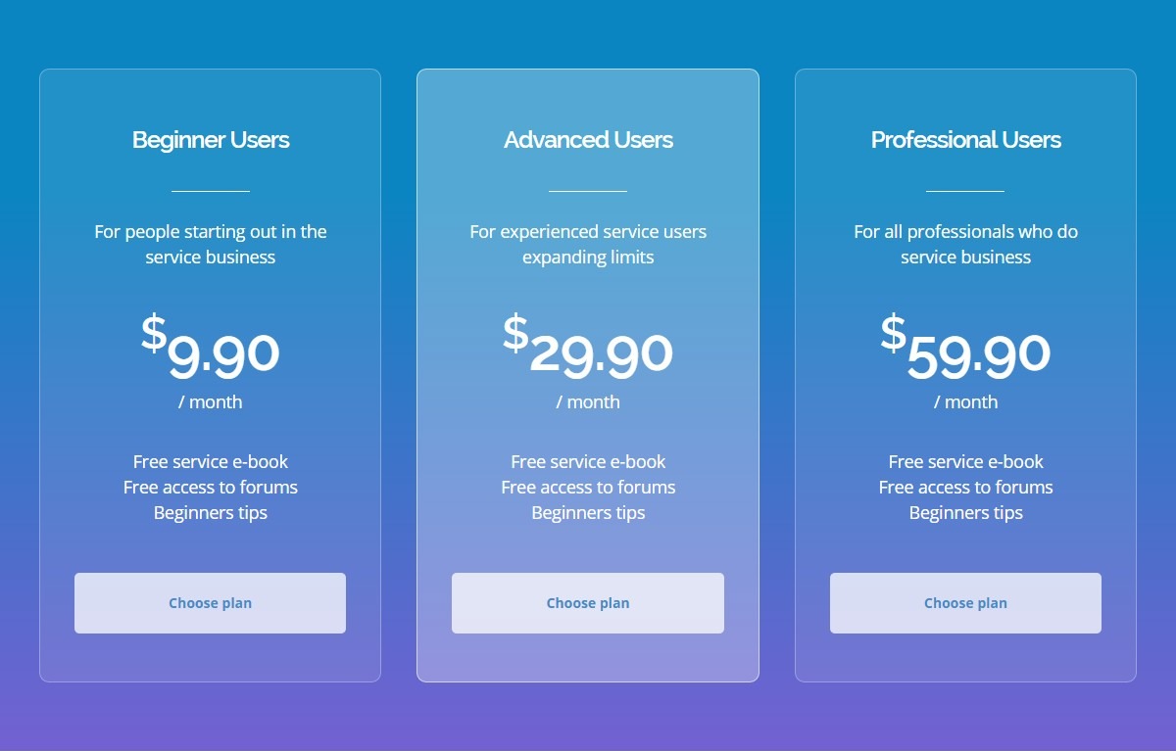Click '/ month' under the $9.90 price
The image size is (1176, 751).
[211, 401]
